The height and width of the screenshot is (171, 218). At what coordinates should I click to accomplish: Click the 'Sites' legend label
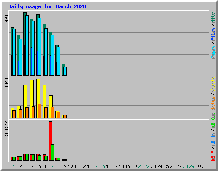pyautogui.click(x=213, y=103)
